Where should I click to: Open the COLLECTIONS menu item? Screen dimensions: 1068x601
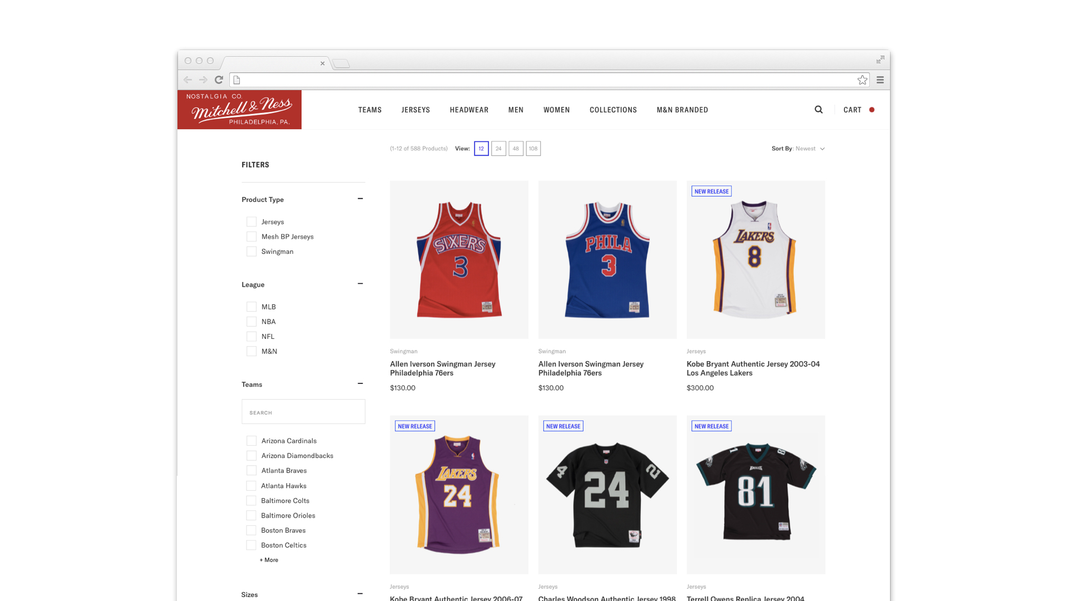point(613,110)
